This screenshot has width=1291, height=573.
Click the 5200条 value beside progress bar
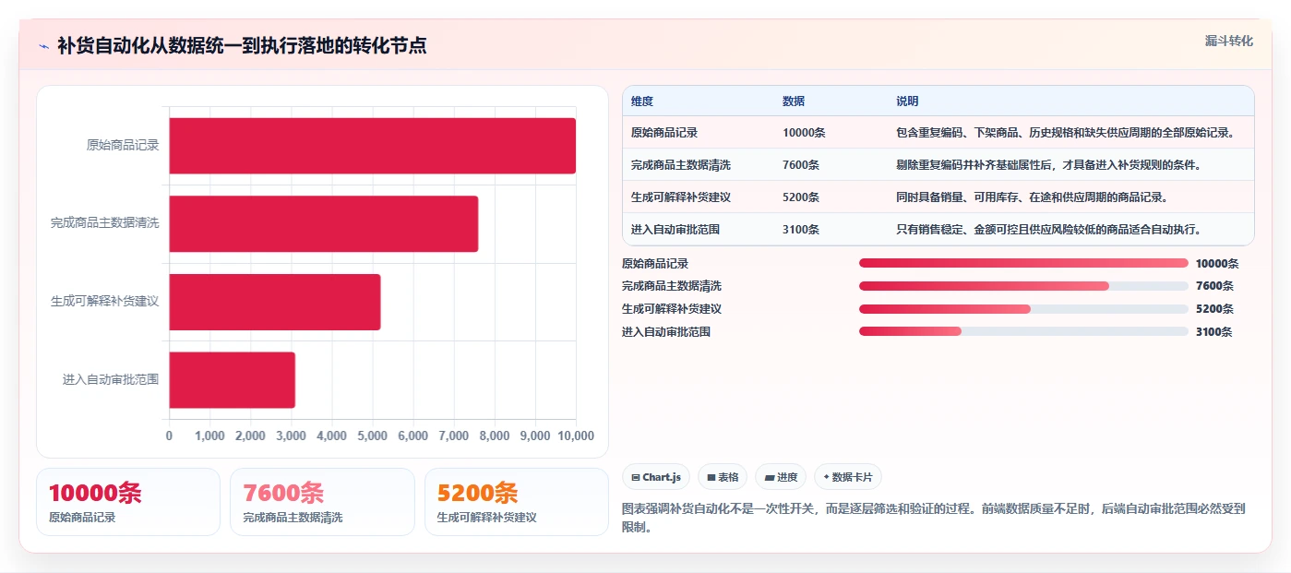(x=1213, y=309)
